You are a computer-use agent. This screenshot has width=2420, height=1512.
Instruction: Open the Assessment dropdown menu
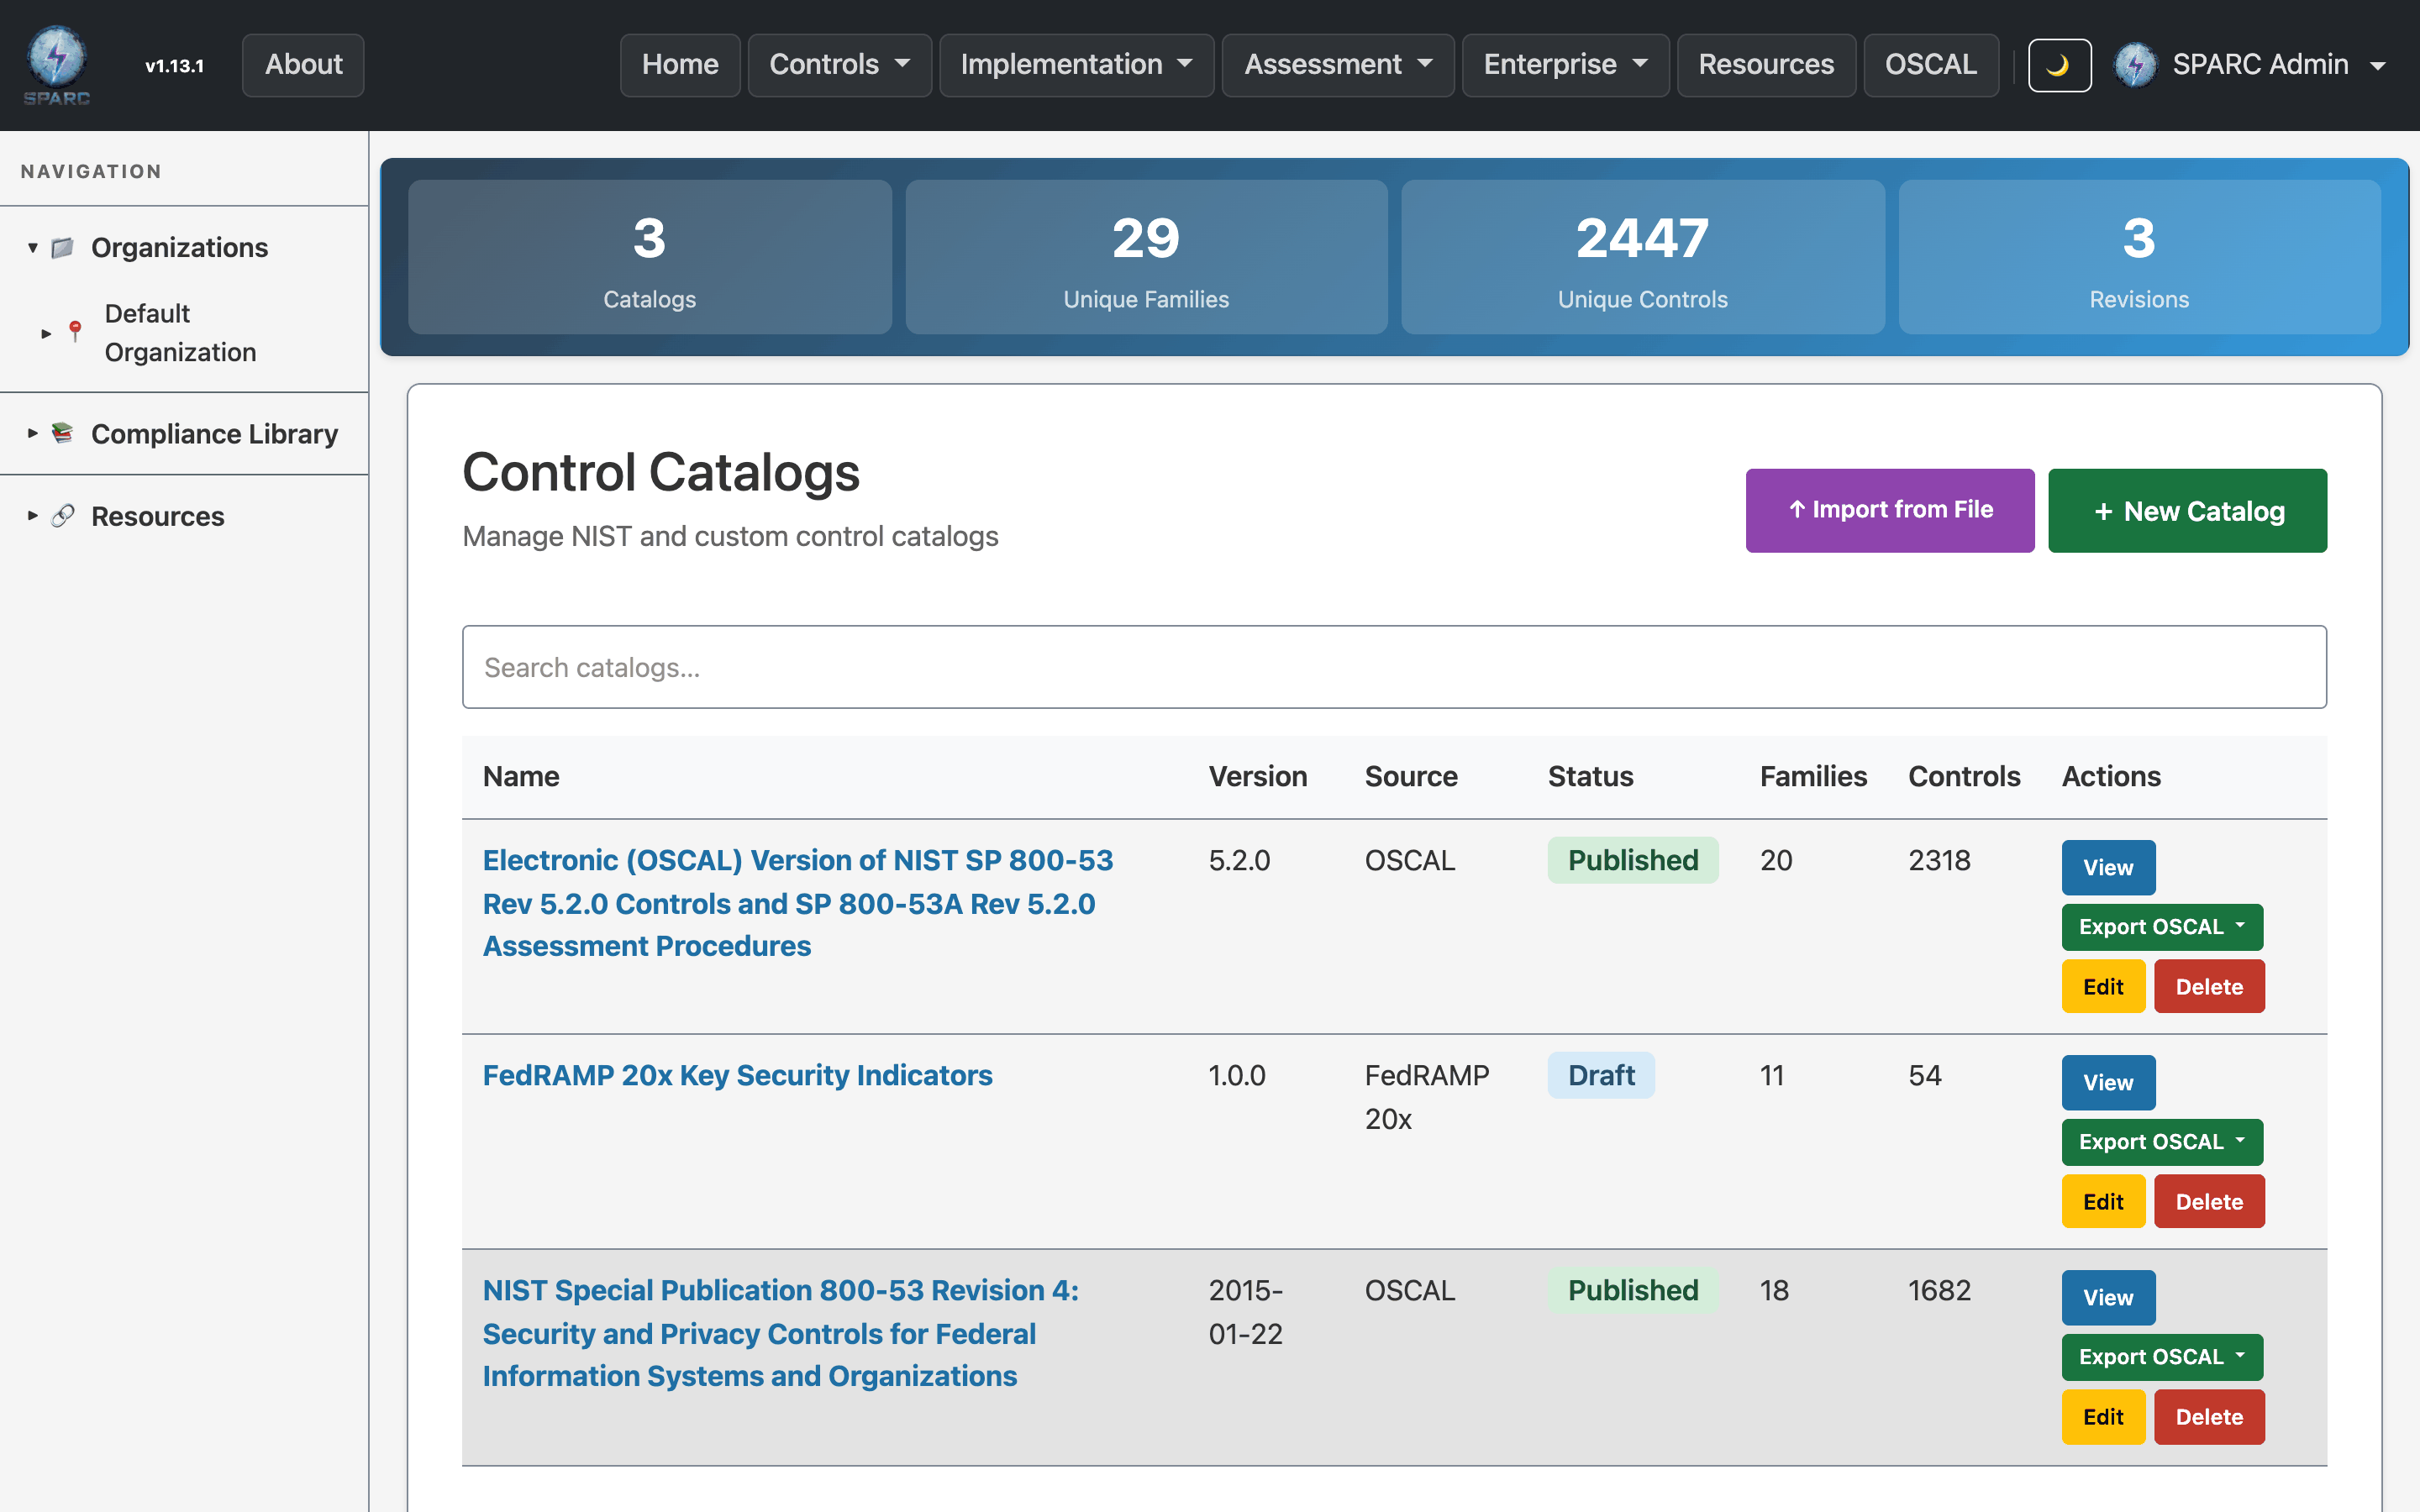(x=1337, y=65)
